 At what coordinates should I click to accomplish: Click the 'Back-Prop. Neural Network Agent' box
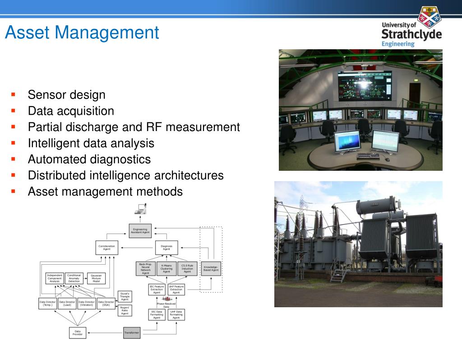tap(146, 269)
